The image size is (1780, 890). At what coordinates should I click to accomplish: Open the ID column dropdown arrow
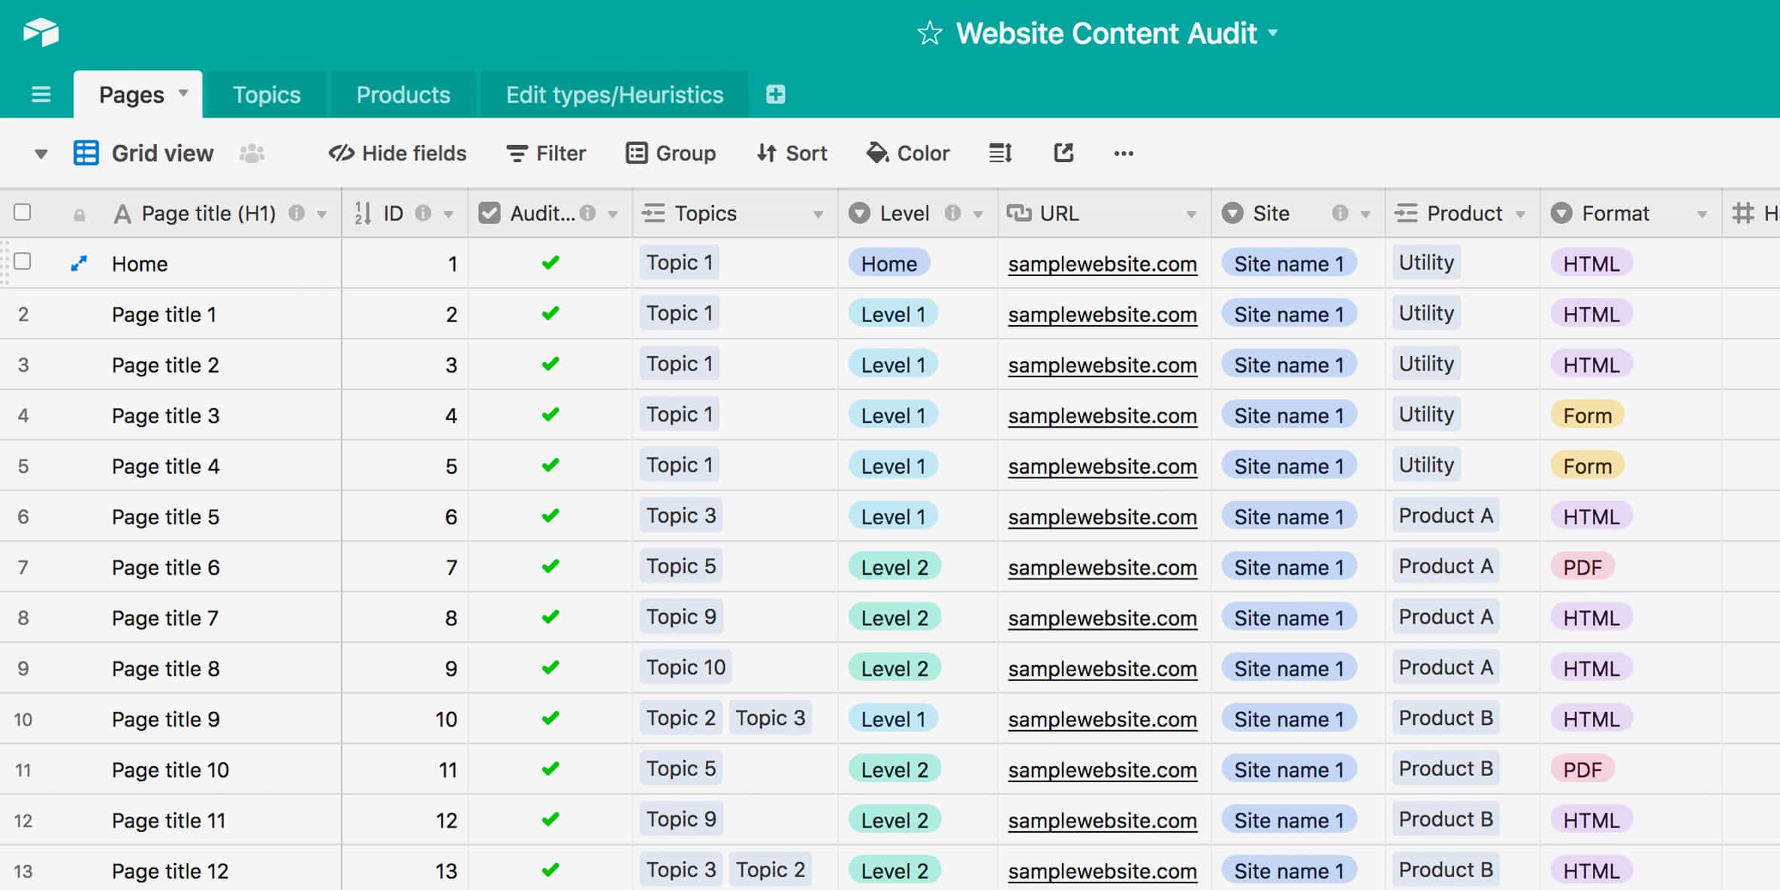click(448, 215)
